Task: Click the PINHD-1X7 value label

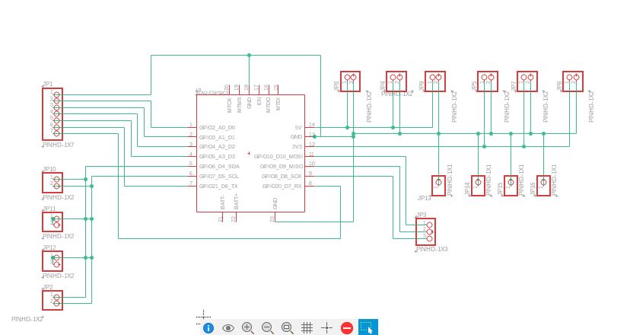Action: coord(59,145)
